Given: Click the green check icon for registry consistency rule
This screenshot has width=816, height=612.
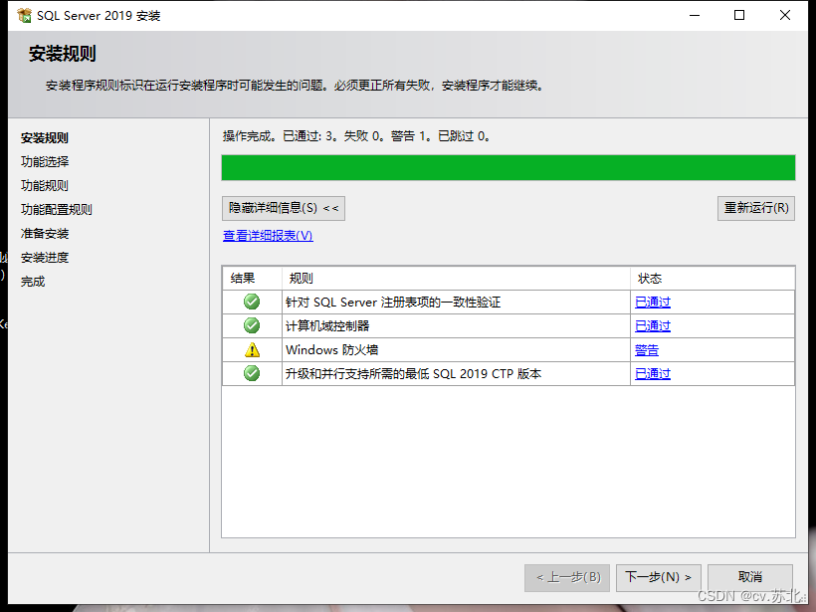Looking at the screenshot, I should [252, 302].
